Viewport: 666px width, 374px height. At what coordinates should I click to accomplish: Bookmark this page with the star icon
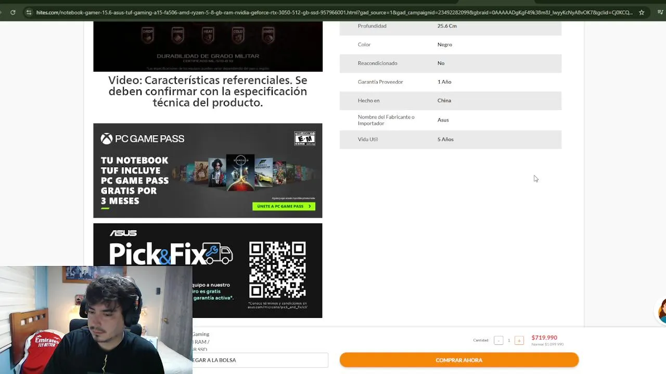(x=642, y=12)
